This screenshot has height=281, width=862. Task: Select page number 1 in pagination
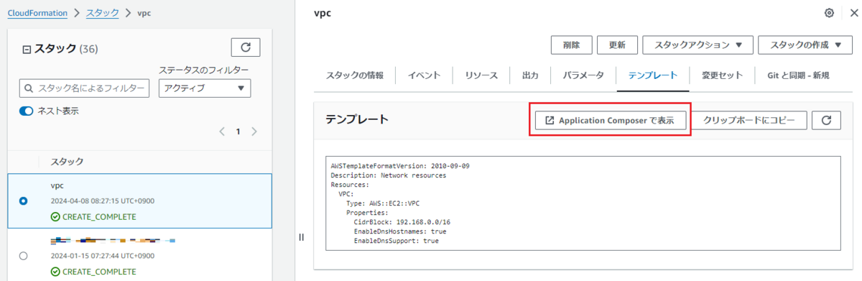[x=238, y=132]
